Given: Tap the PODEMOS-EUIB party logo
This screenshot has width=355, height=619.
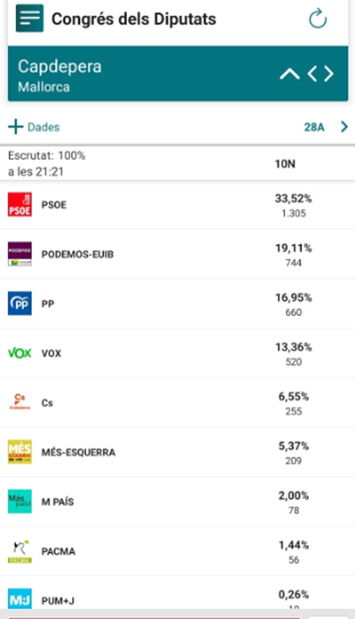Looking at the screenshot, I should 20,254.
